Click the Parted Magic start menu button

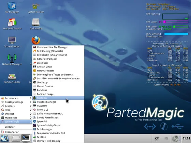point(4,139)
